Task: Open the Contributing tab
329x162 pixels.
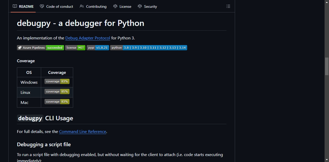Action: (93, 6)
